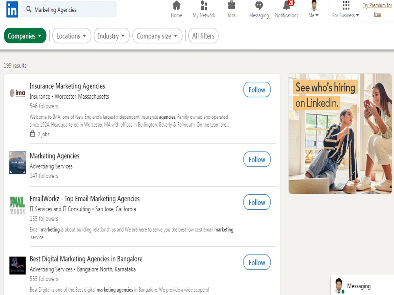Click IT Services and IT Consulting text
The height and width of the screenshot is (295, 394).
60,209
